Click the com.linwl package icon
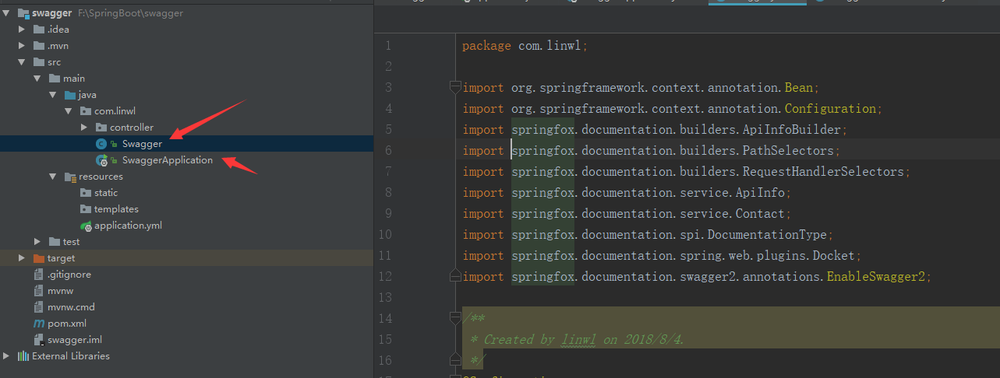This screenshot has height=378, width=1000. coord(86,111)
